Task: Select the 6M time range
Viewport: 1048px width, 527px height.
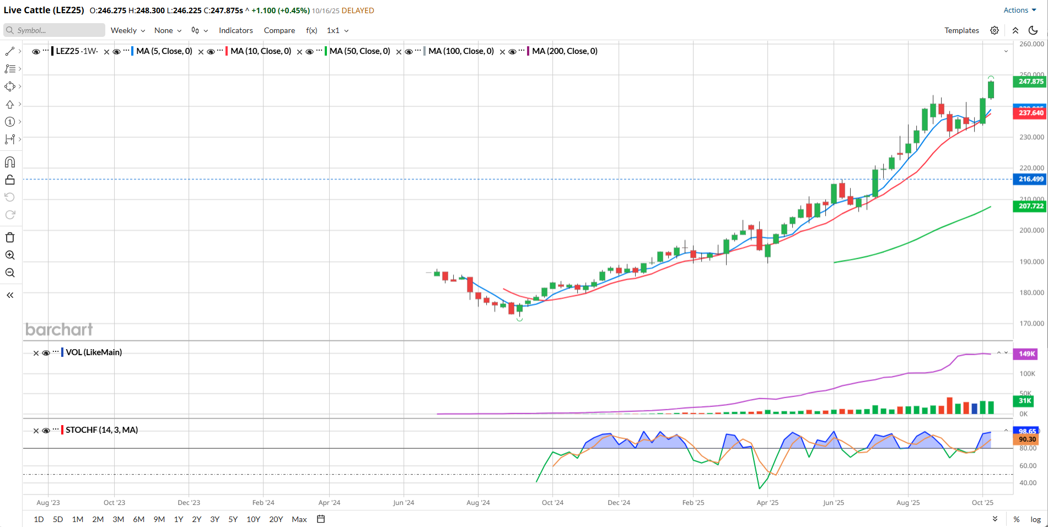Action: [138, 519]
